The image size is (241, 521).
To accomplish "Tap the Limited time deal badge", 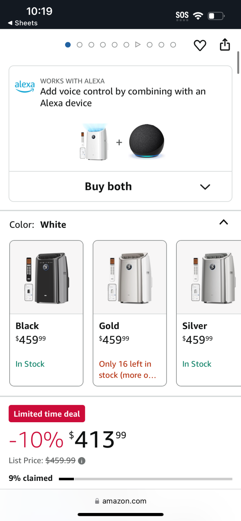I will tap(47, 414).
